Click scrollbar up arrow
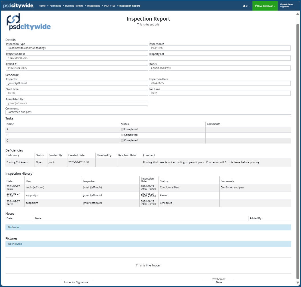The image size is (301, 287). (x=298, y=14)
